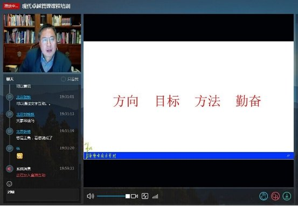This screenshot has height=206, width=298.
Task: Click chat avatar of 19:31:19 message
Action: [10, 131]
